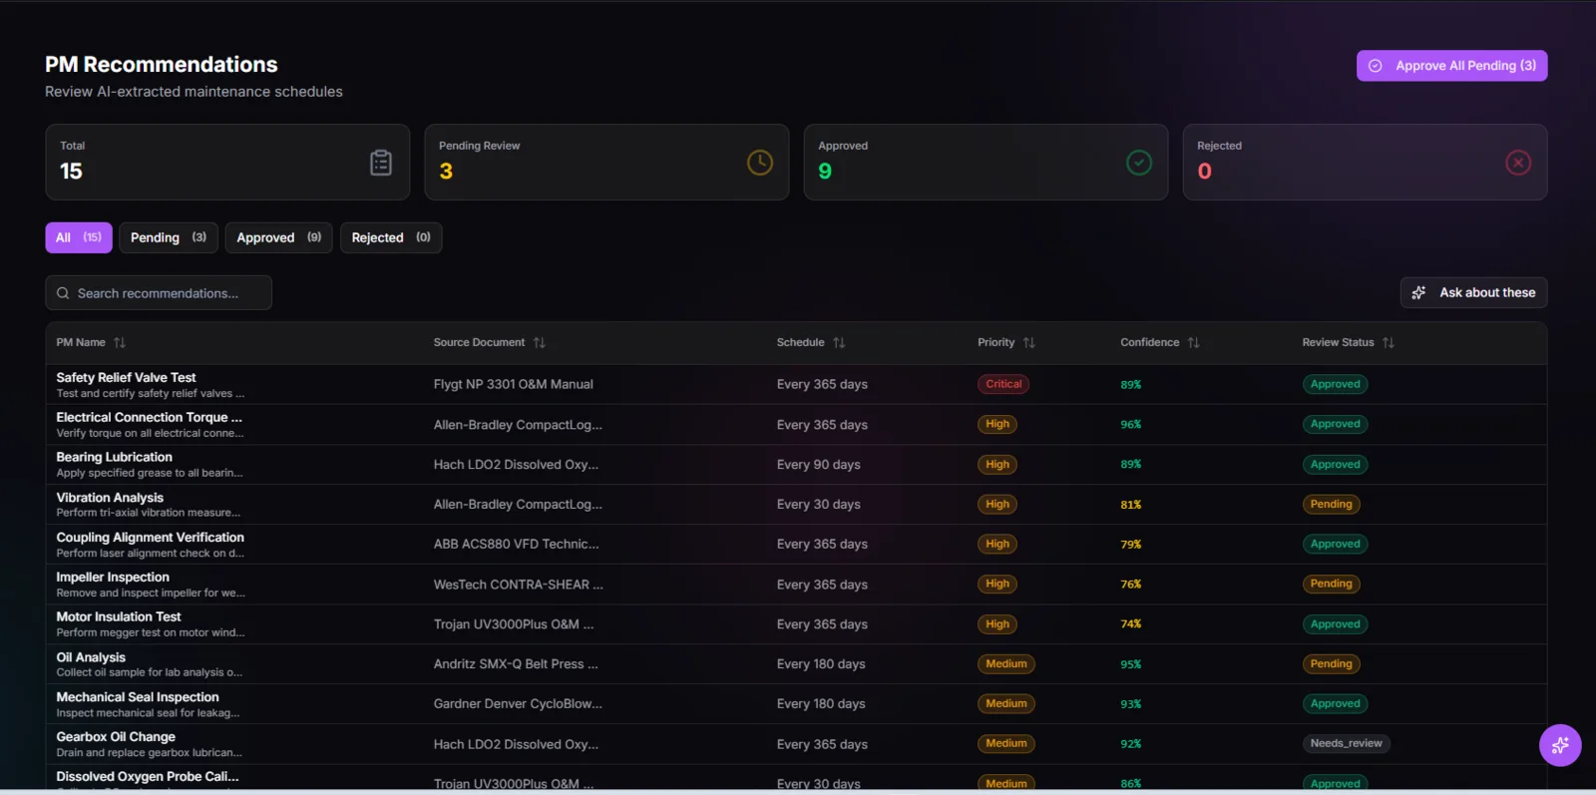Sort by Source Document column arrows
This screenshot has height=795, width=1596.
[x=540, y=342]
